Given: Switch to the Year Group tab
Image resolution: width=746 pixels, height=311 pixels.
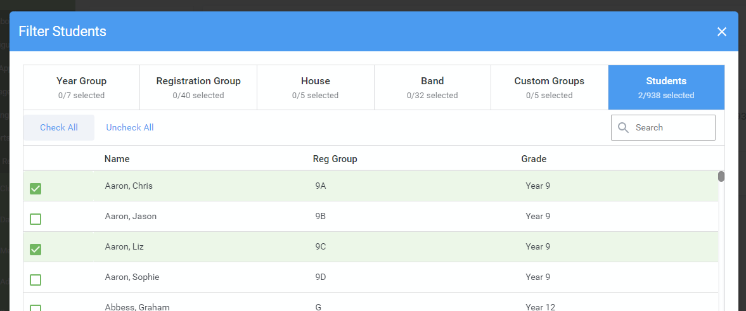Looking at the screenshot, I should [81, 87].
